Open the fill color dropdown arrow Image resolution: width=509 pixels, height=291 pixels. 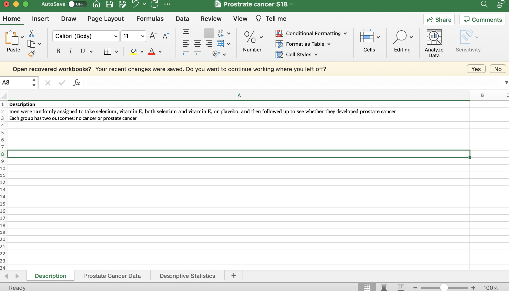142,52
